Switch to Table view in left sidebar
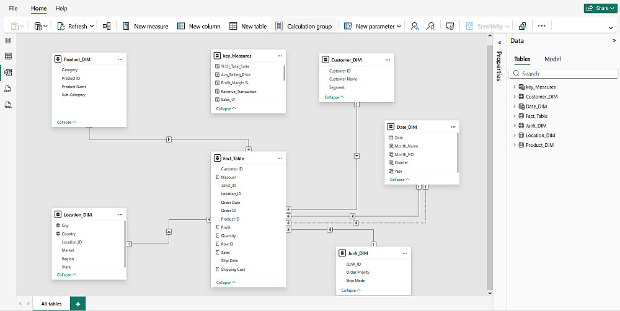 click(8, 56)
